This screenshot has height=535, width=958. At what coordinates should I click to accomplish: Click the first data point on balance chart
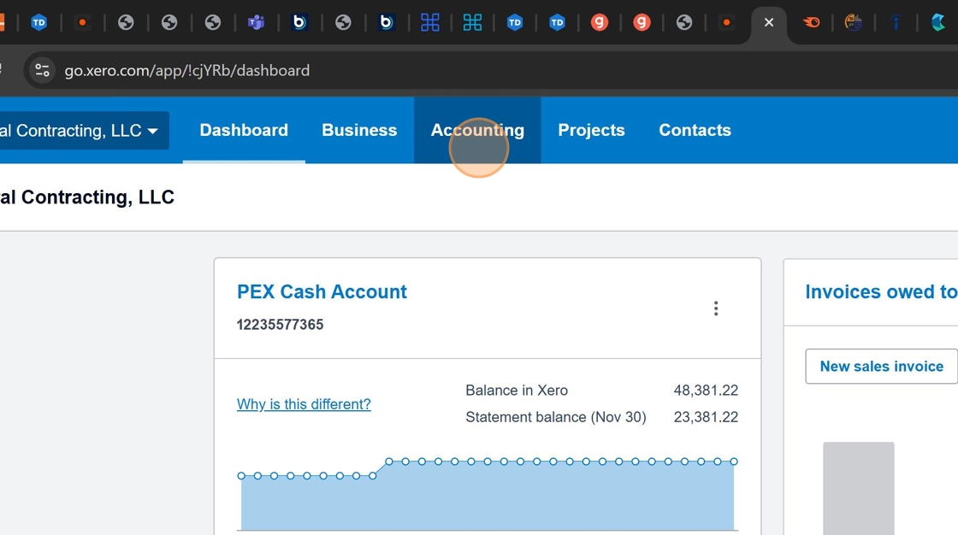[241, 476]
